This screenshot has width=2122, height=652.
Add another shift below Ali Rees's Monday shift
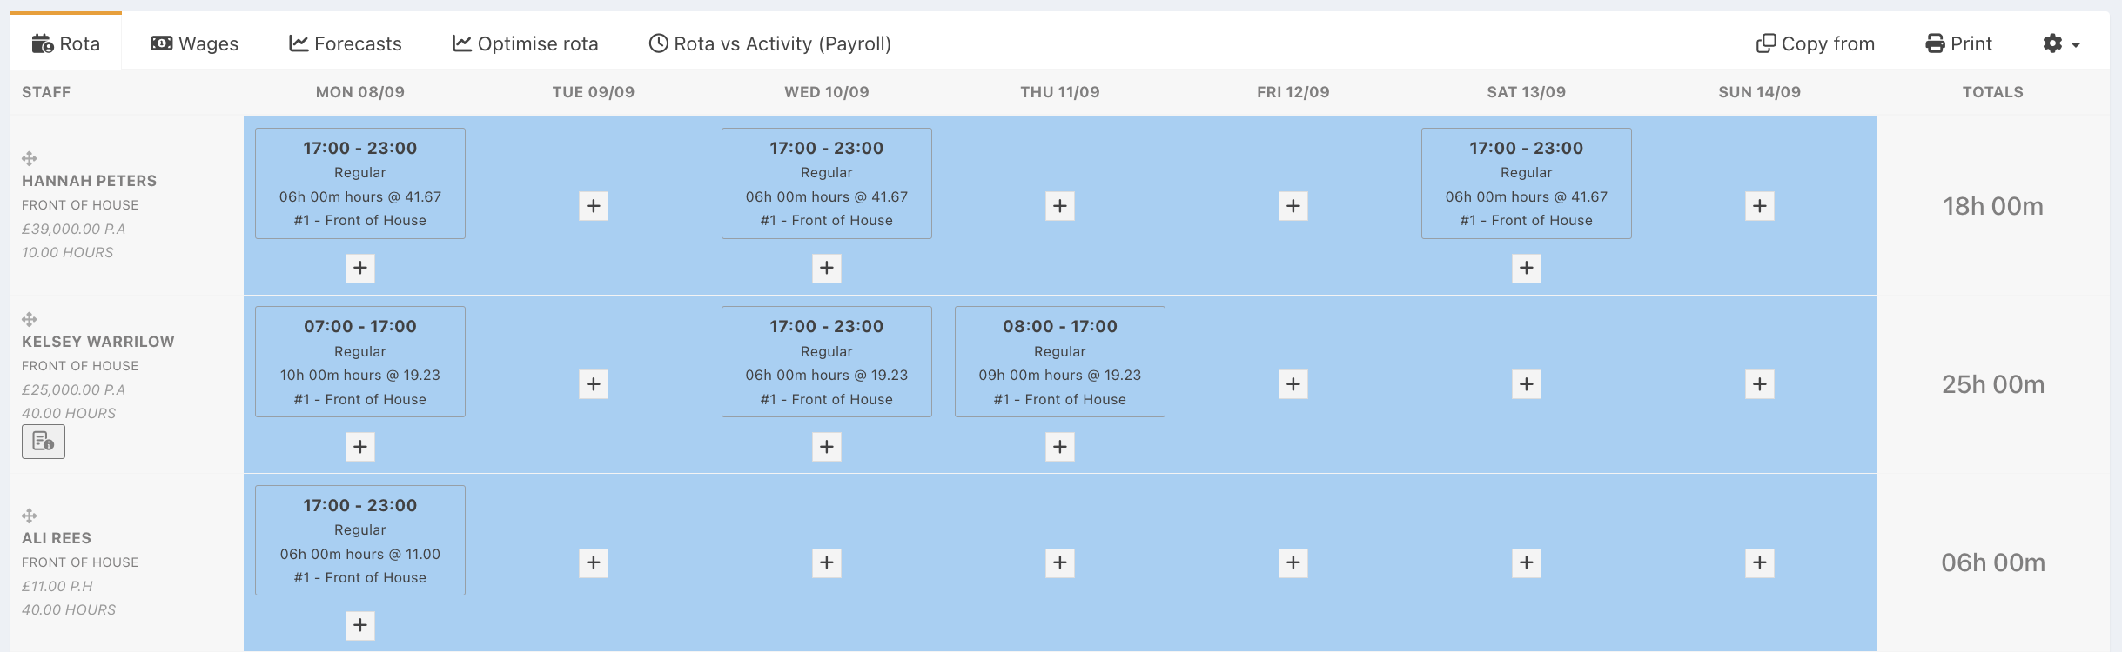[360, 625]
